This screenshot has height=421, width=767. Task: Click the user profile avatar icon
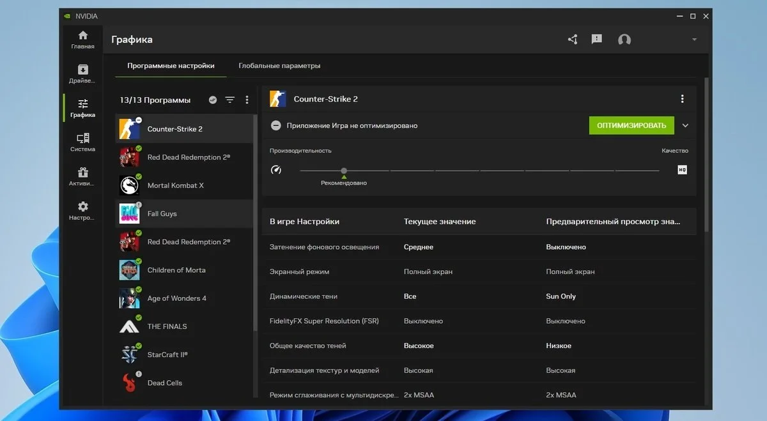624,40
